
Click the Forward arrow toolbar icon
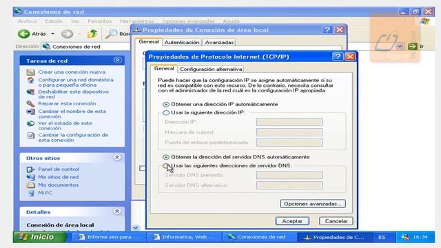pyautogui.click(x=67, y=34)
